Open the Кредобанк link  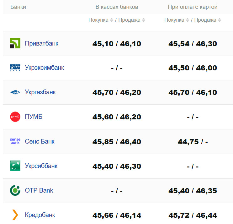40,215
